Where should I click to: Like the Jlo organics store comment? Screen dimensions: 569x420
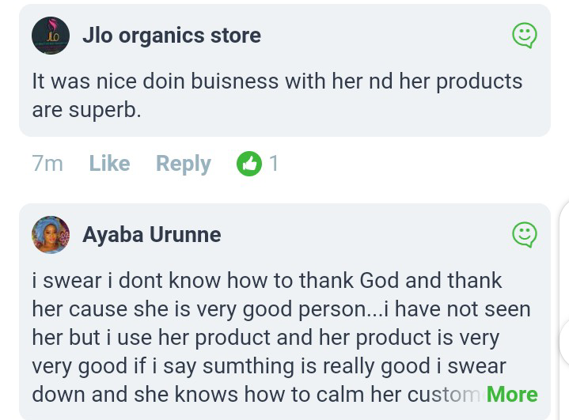point(109,164)
